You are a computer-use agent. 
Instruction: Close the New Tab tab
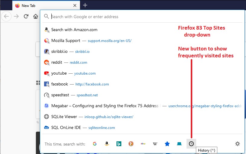click(x=75, y=5)
